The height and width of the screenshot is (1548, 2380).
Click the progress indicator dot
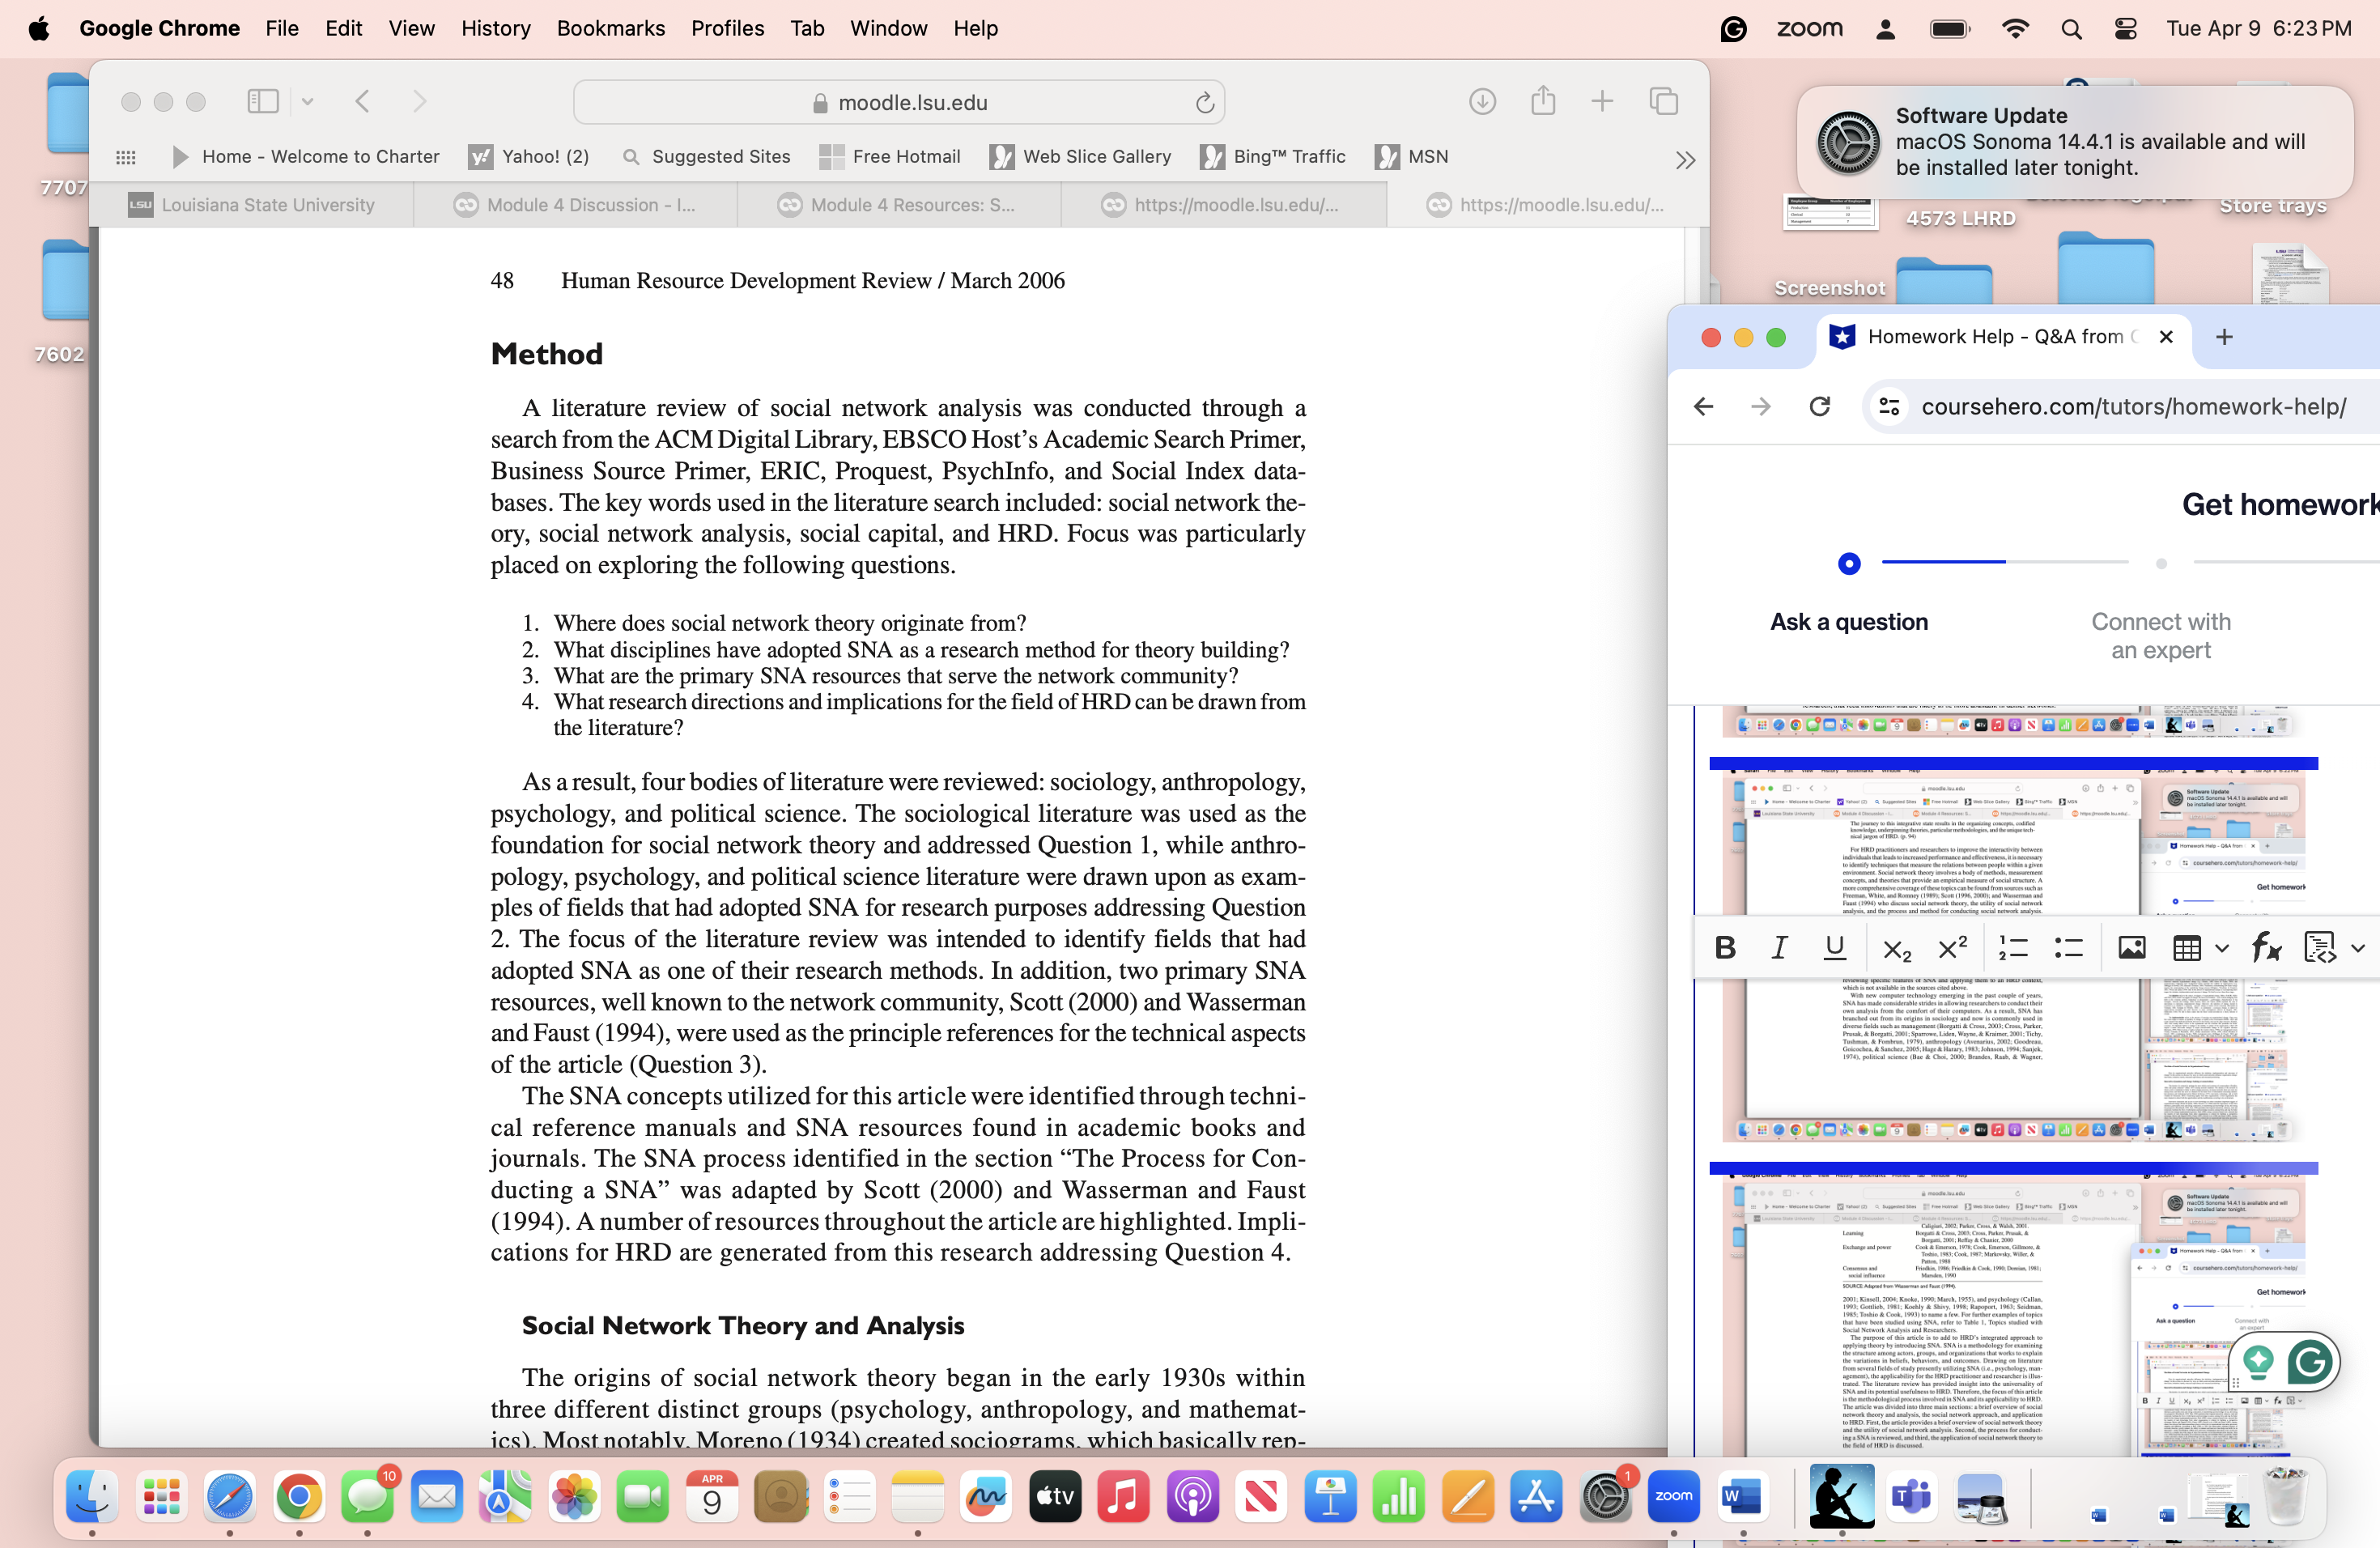click(1849, 563)
